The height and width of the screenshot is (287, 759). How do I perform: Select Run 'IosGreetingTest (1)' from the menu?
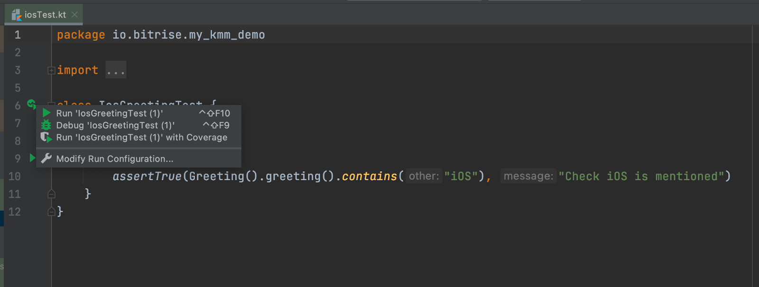110,113
